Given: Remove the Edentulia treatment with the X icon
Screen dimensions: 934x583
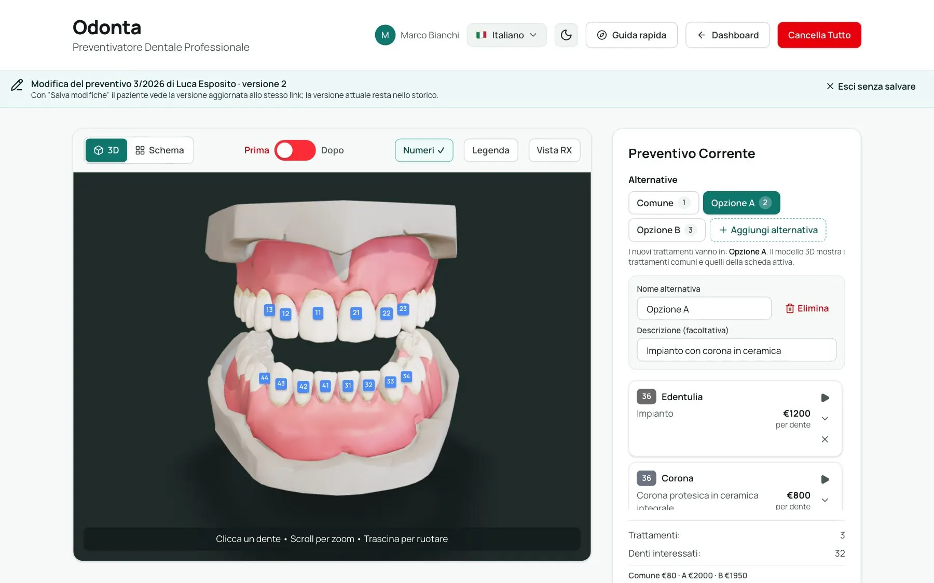Looking at the screenshot, I should (x=825, y=439).
